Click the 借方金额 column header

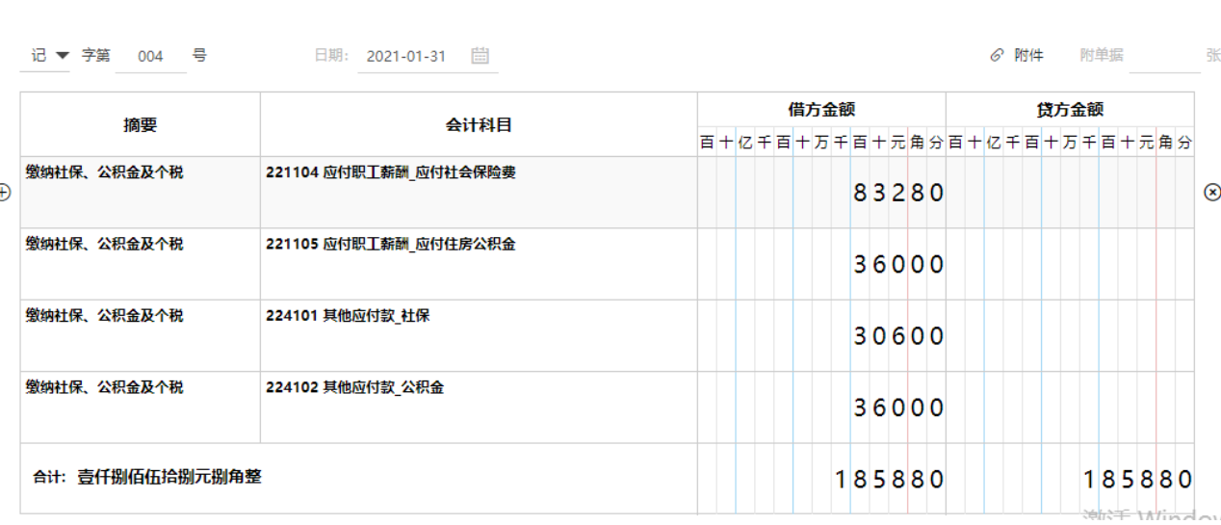(x=821, y=110)
